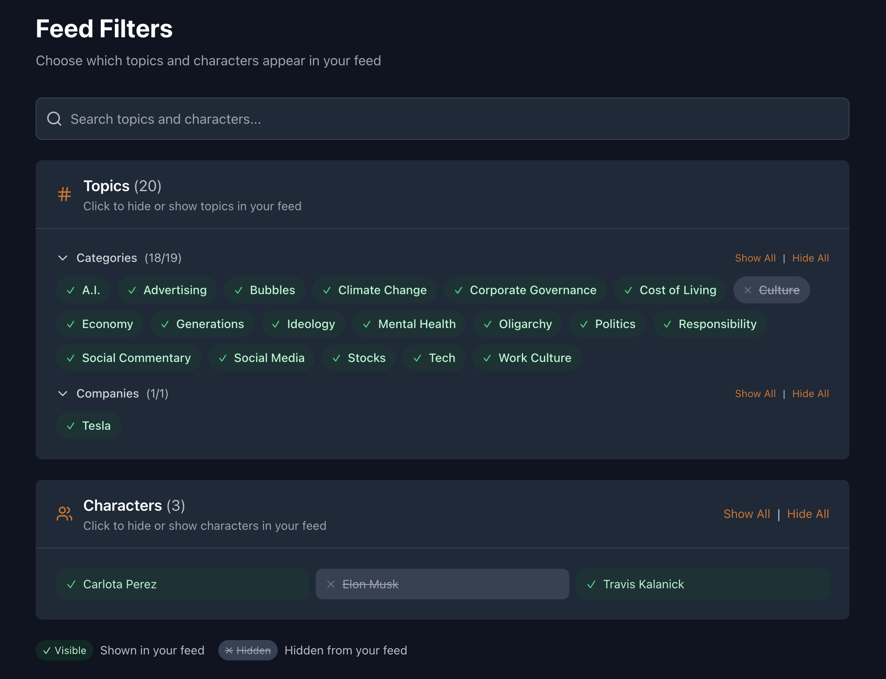Screen dimensions: 886x679
Task: Click the X icon on the Culture chip
Action: [x=747, y=290]
